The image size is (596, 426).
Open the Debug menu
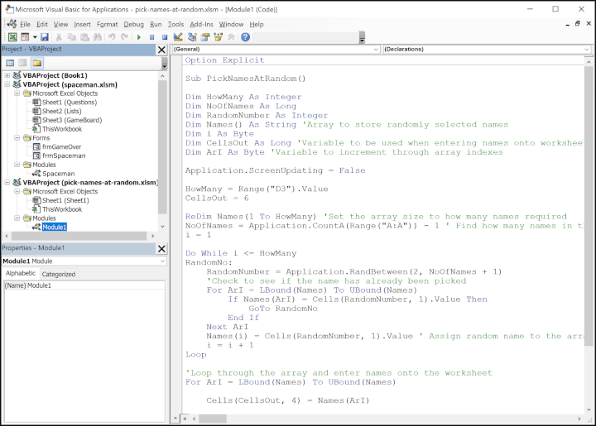133,24
